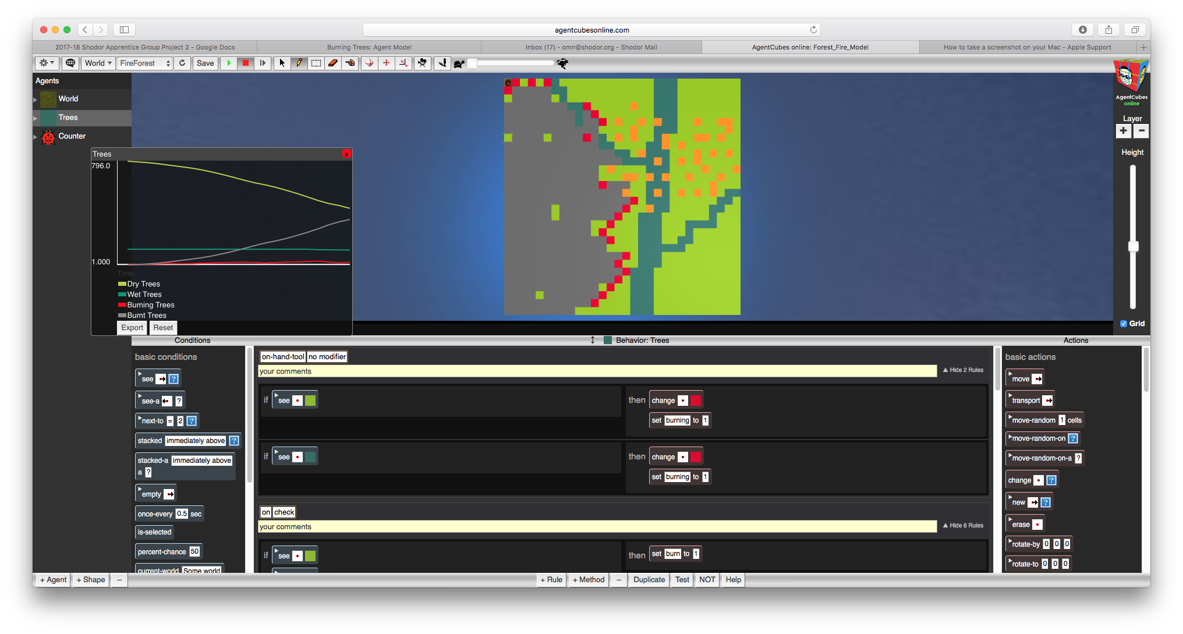Expand the Counter agent in Agents list

(x=35, y=137)
